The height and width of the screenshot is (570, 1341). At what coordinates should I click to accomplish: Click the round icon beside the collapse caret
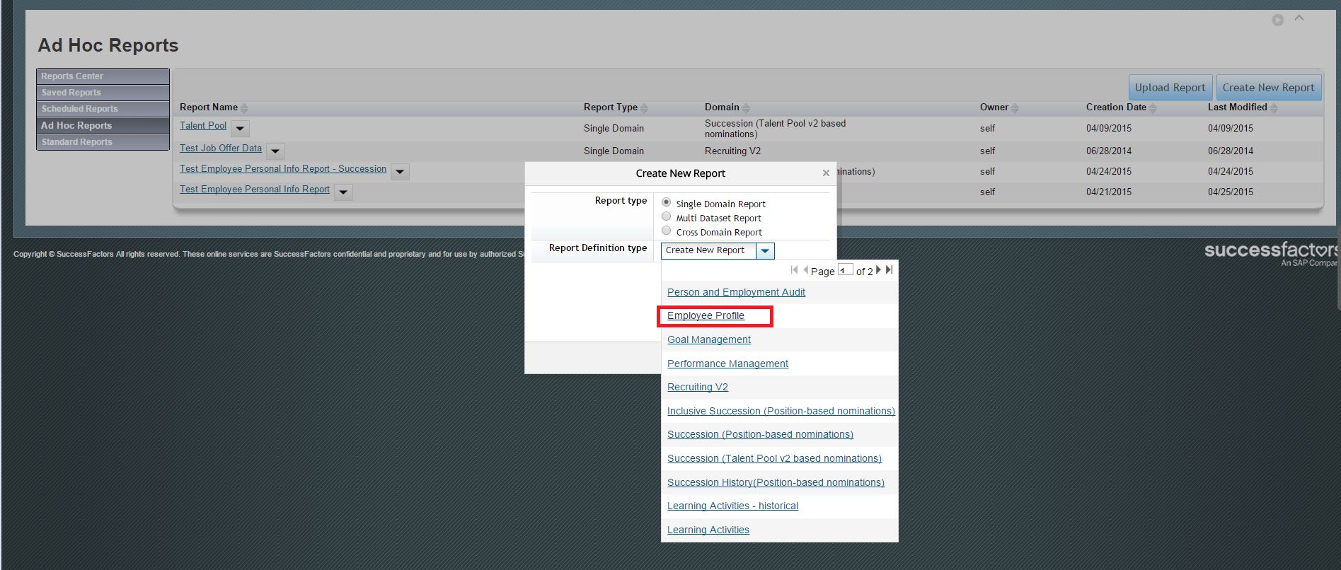1278,20
